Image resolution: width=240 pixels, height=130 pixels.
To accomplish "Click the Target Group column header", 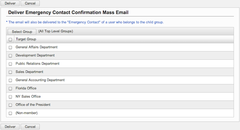I will [26, 39].
